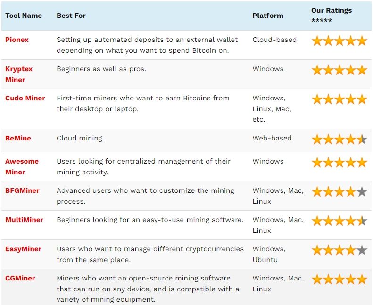Open the MultiMiner link
This screenshot has width=373, height=305.
click(x=24, y=220)
